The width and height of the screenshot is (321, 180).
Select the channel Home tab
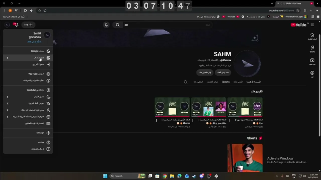[x=253, y=82]
